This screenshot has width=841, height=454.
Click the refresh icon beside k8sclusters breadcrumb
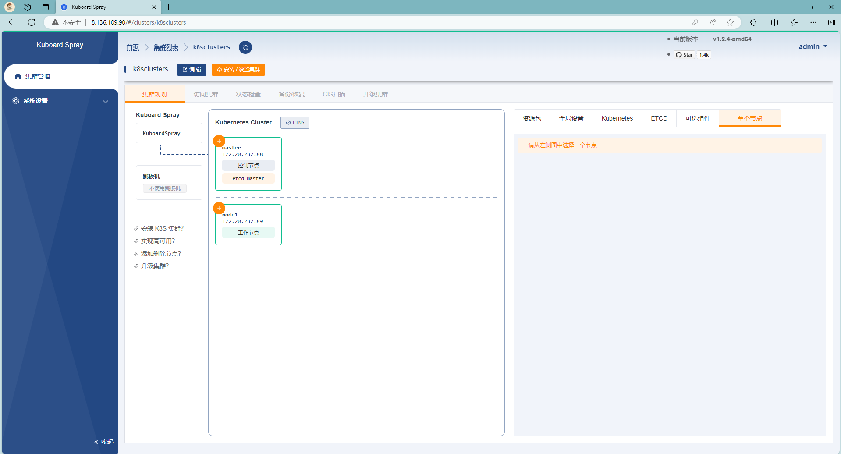click(x=245, y=47)
